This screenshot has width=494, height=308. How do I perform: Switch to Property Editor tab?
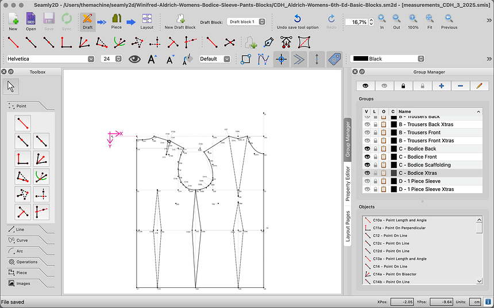(348, 184)
